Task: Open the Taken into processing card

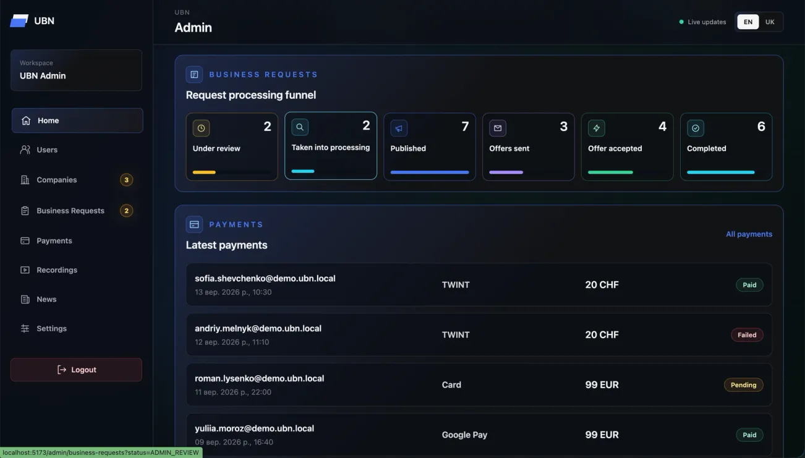Action: tap(331, 146)
